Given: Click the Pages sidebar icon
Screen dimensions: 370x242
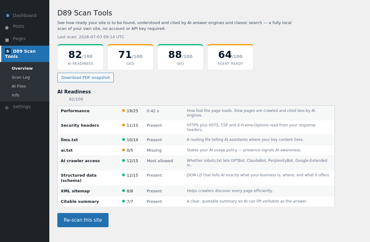Looking at the screenshot, I should pos(7,40).
